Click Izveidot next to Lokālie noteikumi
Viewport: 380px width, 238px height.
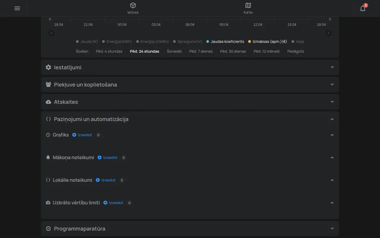click(106, 180)
